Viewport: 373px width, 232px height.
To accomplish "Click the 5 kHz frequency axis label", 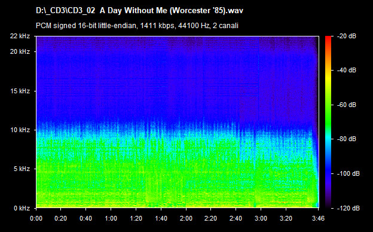I will pyautogui.click(x=22, y=169).
